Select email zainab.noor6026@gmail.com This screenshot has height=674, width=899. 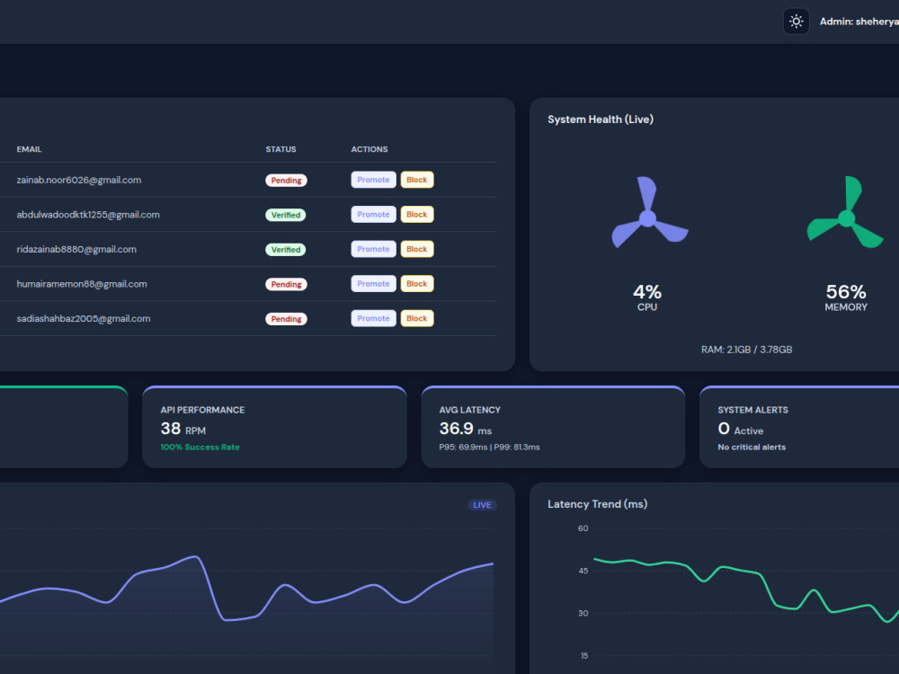tap(79, 180)
